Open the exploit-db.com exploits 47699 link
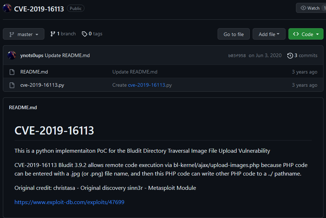The image size is (326, 218). 69,202
